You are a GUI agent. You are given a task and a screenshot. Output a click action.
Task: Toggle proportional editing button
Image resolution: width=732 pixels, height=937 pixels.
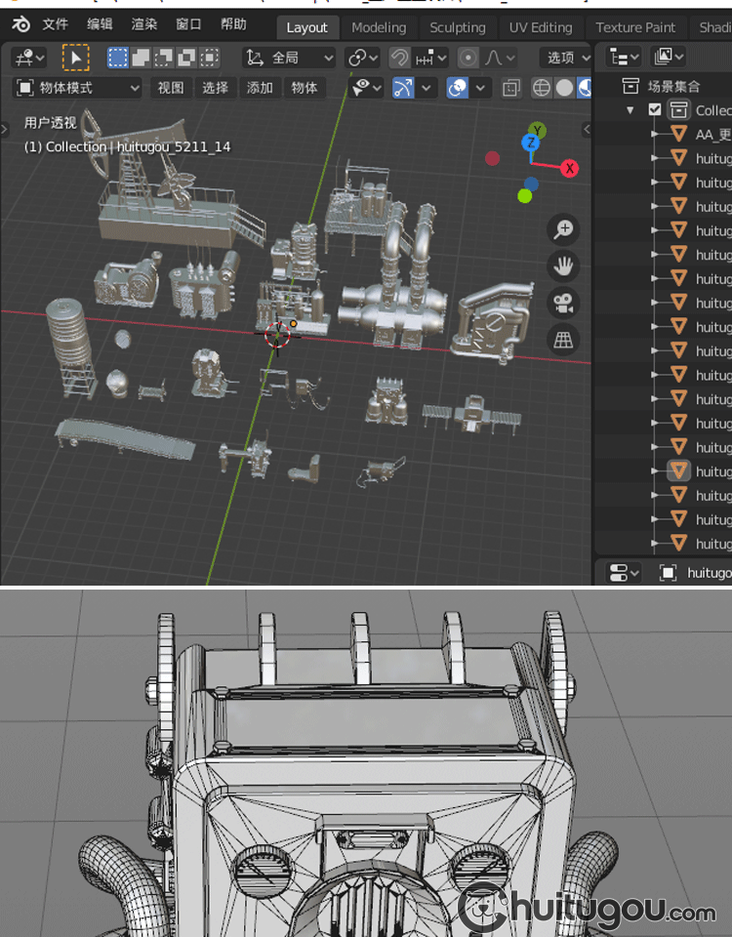(468, 58)
